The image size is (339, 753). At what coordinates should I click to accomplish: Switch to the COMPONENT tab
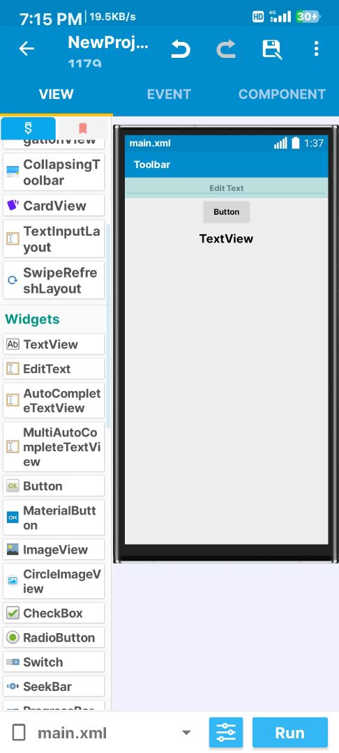point(282,94)
